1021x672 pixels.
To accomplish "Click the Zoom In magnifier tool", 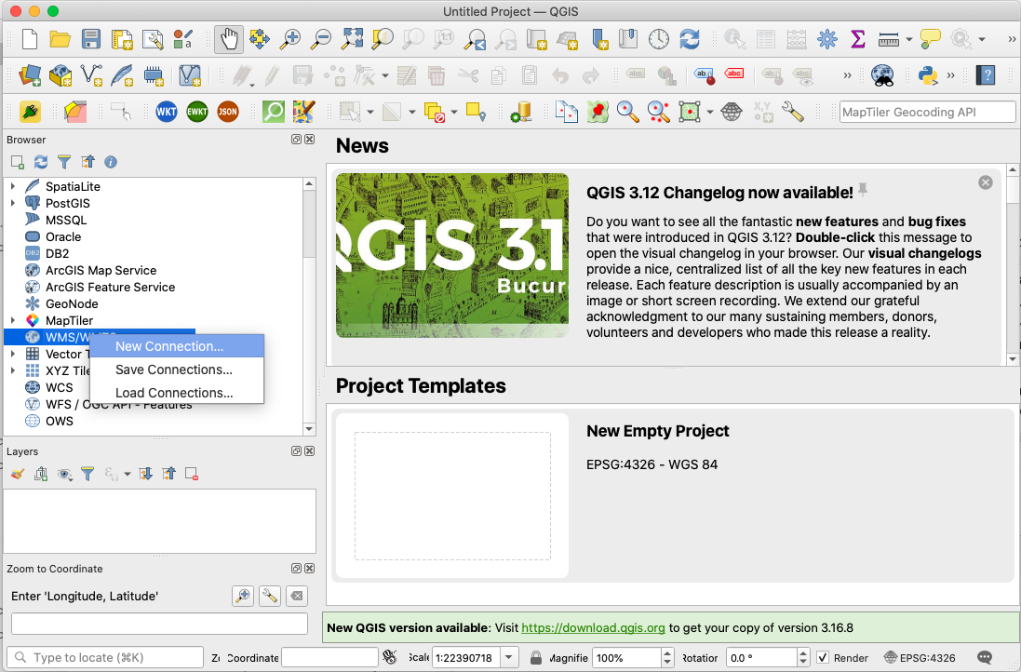I will click(x=291, y=39).
